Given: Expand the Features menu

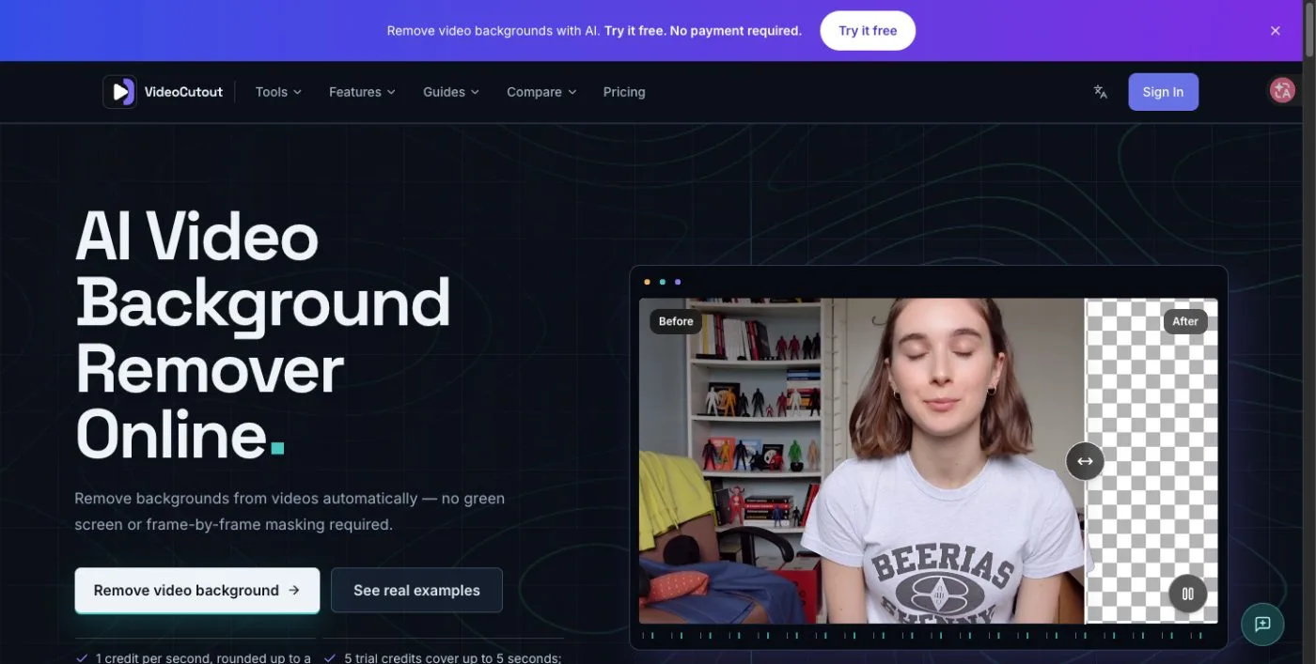Looking at the screenshot, I should tap(362, 92).
